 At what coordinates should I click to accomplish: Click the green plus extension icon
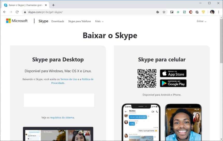click(x=178, y=12)
